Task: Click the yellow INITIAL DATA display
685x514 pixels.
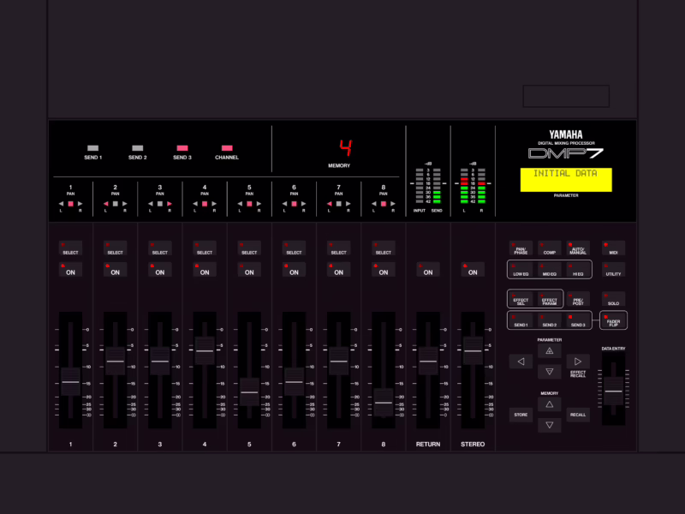Action: (566, 180)
